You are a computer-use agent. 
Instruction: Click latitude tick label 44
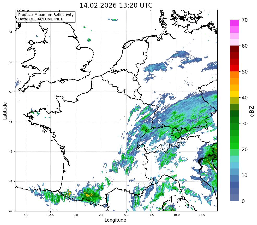[10, 182]
